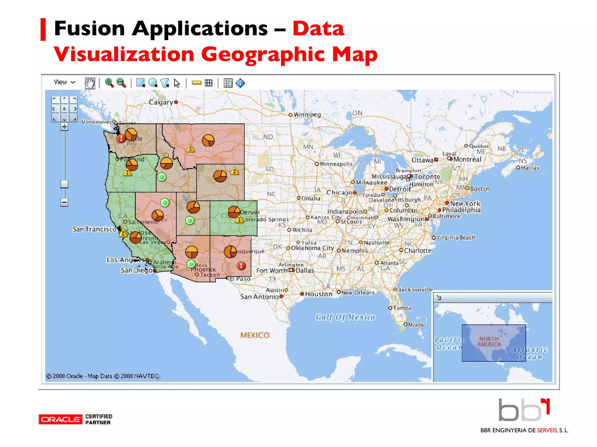Click the Houston city label
The height and width of the screenshot is (447, 597).
coord(319,294)
